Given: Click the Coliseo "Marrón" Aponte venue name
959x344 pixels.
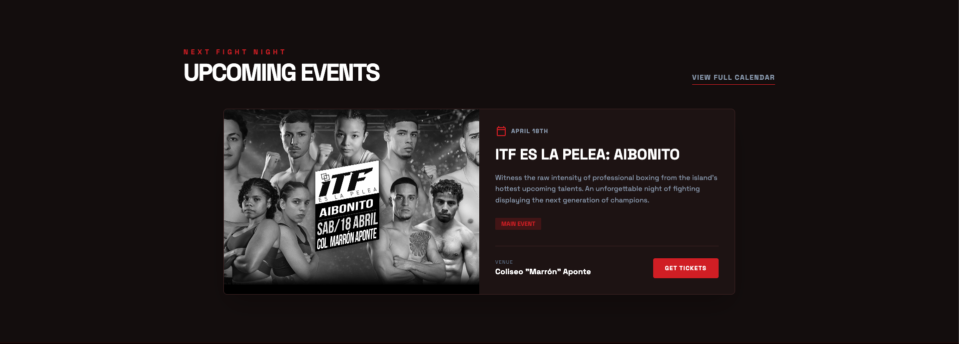Looking at the screenshot, I should coord(543,272).
